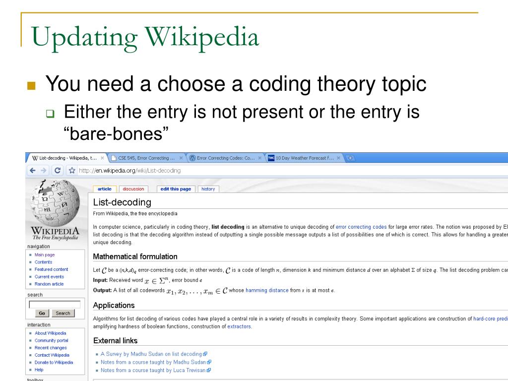Open the Current events link

coord(49,277)
